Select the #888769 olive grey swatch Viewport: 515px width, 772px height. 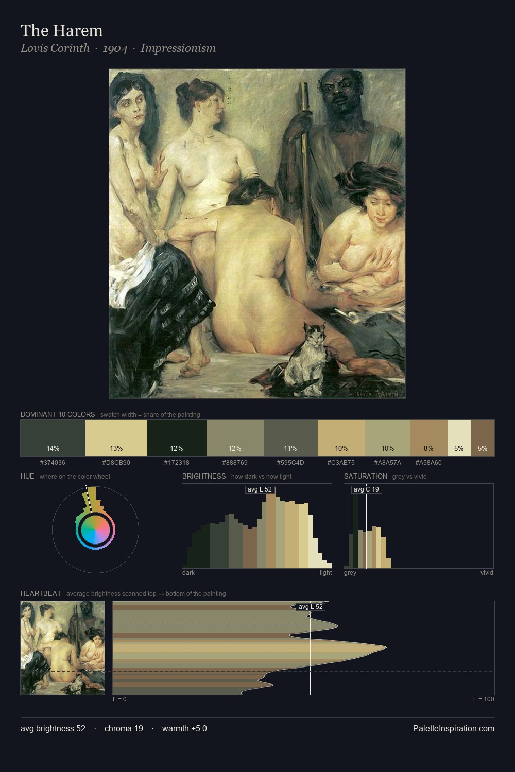(235, 438)
